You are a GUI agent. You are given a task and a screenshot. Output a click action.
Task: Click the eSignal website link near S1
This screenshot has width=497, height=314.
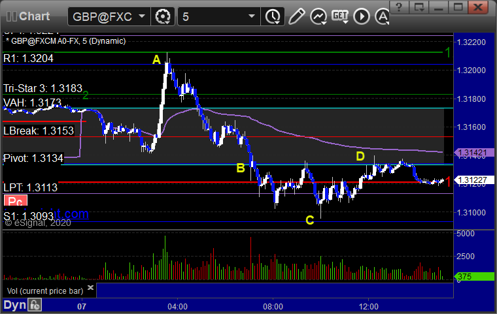point(71,214)
